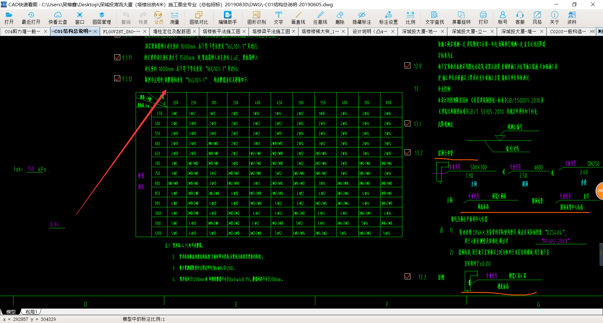Toggle the checkbox next to 13.3
The height and width of the screenshot is (323, 603).
(x=408, y=276)
